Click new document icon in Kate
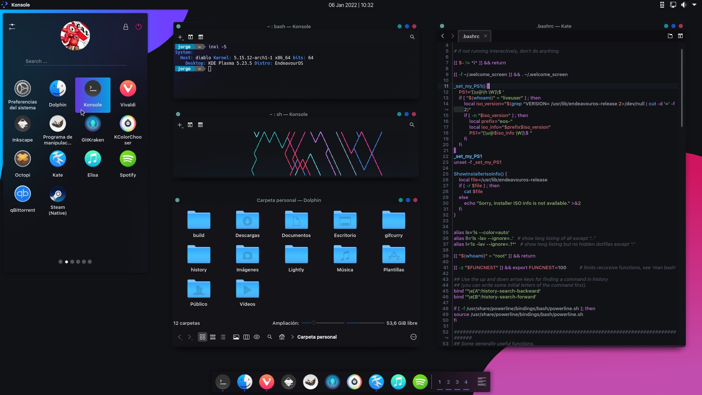The height and width of the screenshot is (395, 702). (670, 36)
